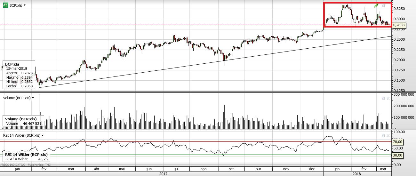Image resolution: width=416 pixels, height=176 pixels.
Task: Open the RSI 14 Wilder indicator dropdown
Action: [43, 135]
